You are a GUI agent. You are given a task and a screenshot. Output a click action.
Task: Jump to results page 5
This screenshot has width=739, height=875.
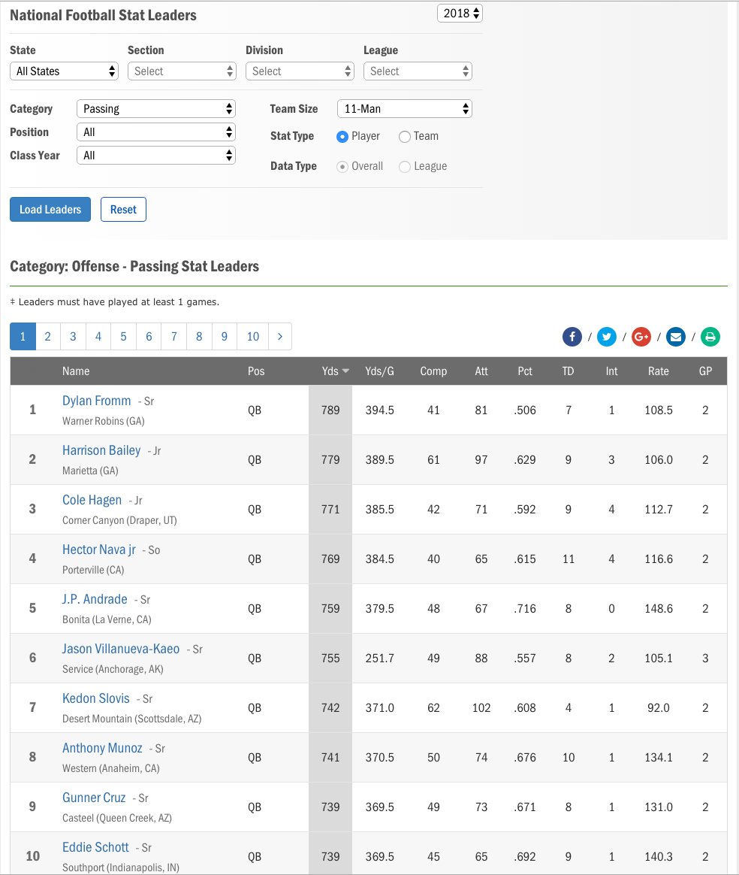pos(123,337)
